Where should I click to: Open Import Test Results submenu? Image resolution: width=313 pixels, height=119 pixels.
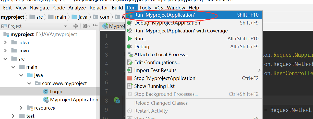pos(194,70)
